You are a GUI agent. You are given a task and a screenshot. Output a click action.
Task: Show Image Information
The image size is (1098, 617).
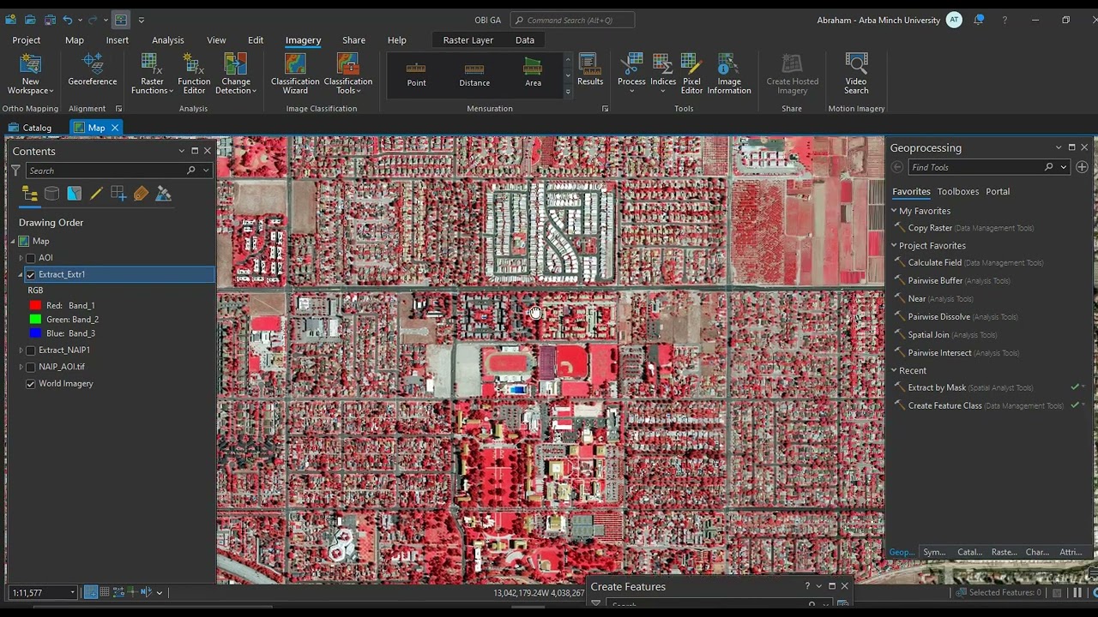click(x=729, y=74)
